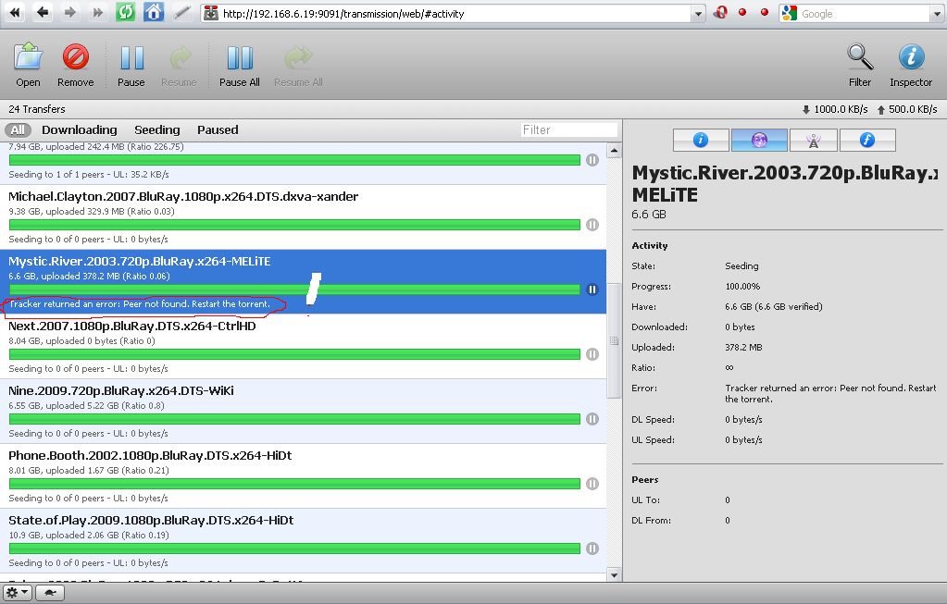This screenshot has height=604, width=947.
Task: Show Seeding transfers only
Action: tap(157, 129)
